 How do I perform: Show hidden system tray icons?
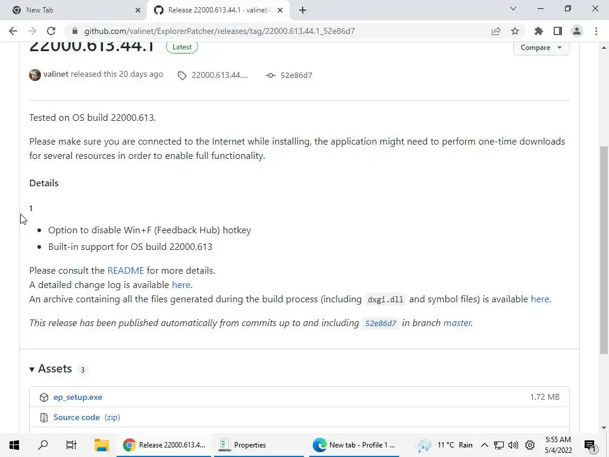click(x=484, y=445)
